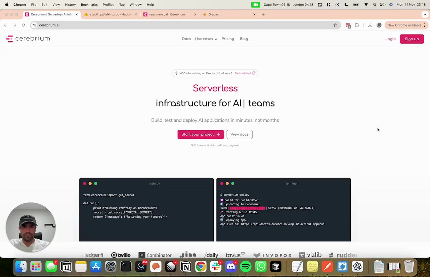Click the twilio logo in the customer strip
Image resolution: width=430 pixels, height=277 pixels.
tap(121, 255)
